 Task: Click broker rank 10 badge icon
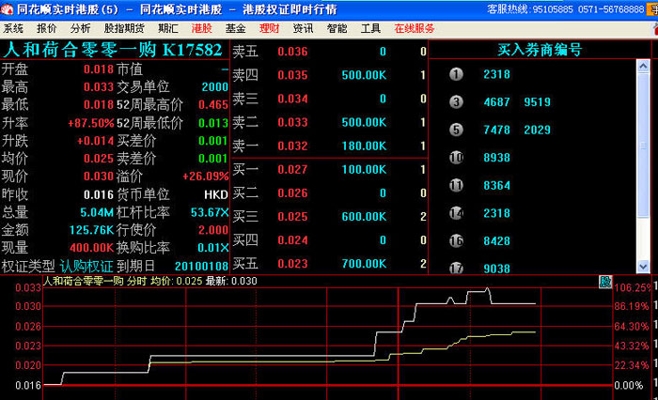tap(456, 158)
